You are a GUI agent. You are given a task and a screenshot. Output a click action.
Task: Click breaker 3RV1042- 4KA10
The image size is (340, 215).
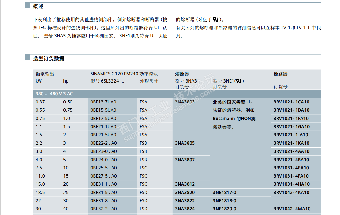291,193
